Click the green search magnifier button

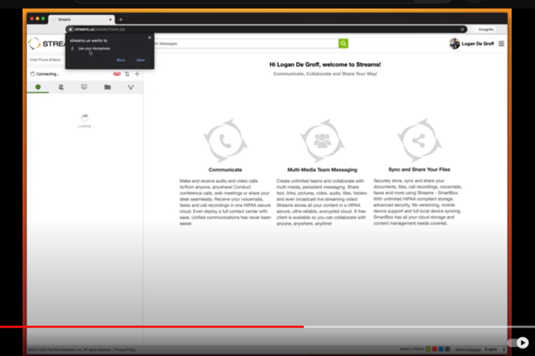[343, 43]
